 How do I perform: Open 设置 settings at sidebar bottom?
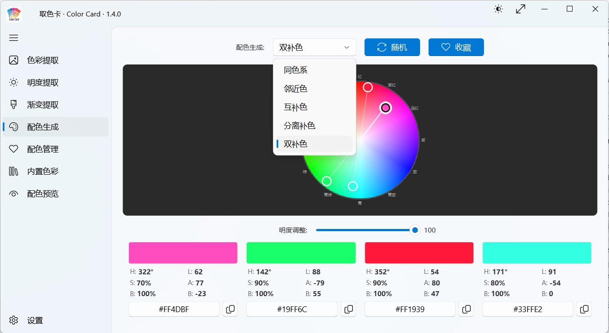35,320
